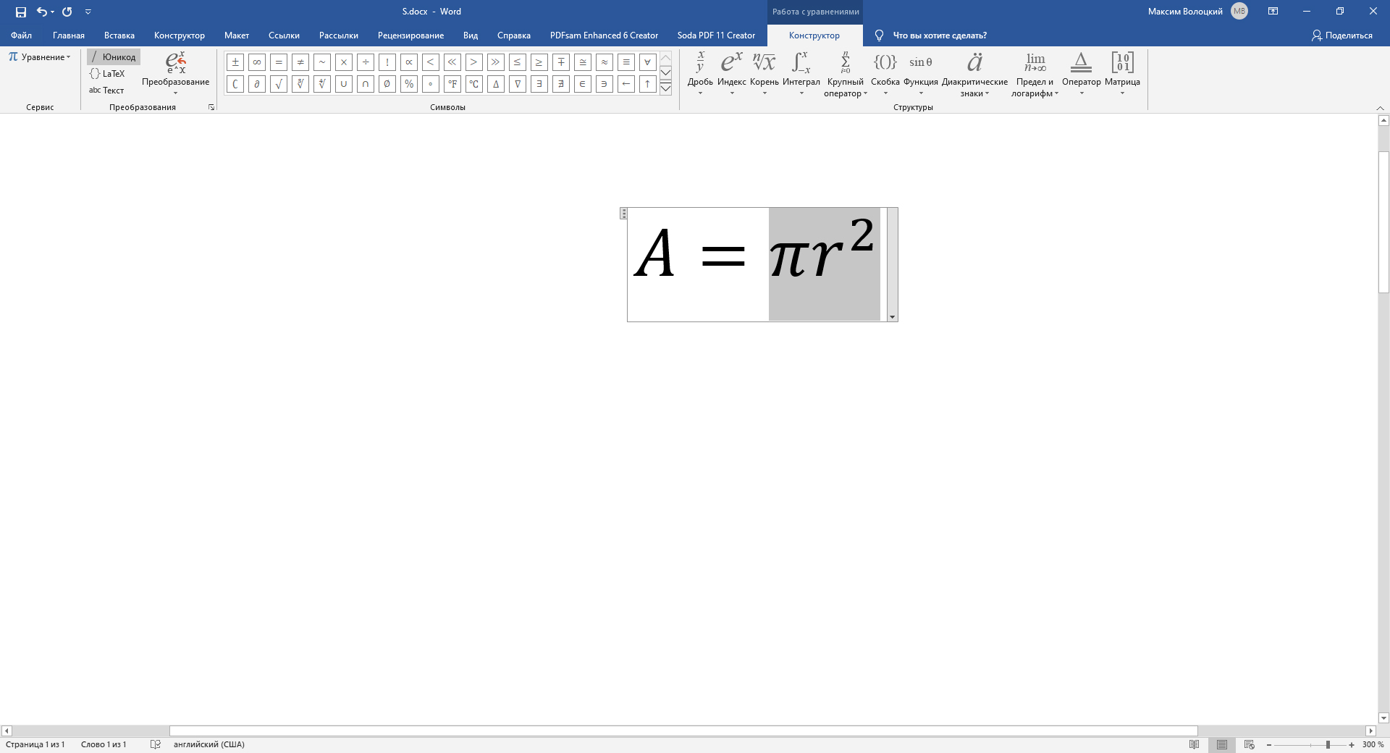The height and width of the screenshot is (753, 1390).
Task: Expand the symbols gallery with More arrow
Action: tap(665, 88)
